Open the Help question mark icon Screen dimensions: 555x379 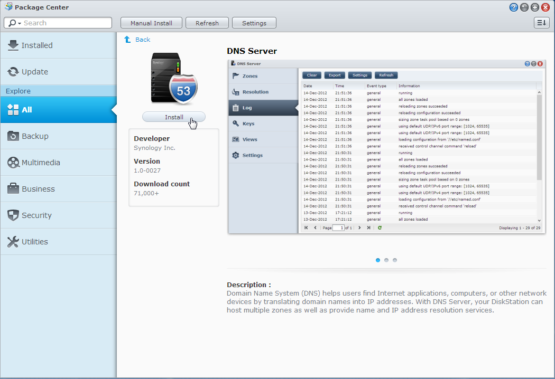(x=514, y=7)
